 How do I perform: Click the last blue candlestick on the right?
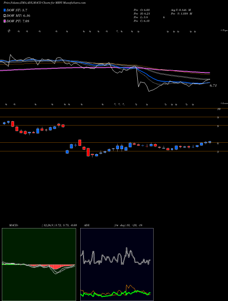coord(210,142)
